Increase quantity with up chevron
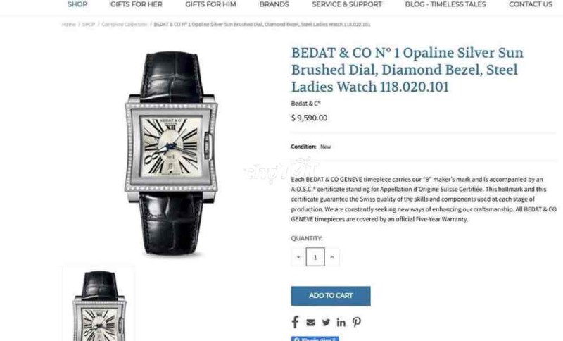The height and width of the screenshot is (341, 563). click(x=332, y=257)
